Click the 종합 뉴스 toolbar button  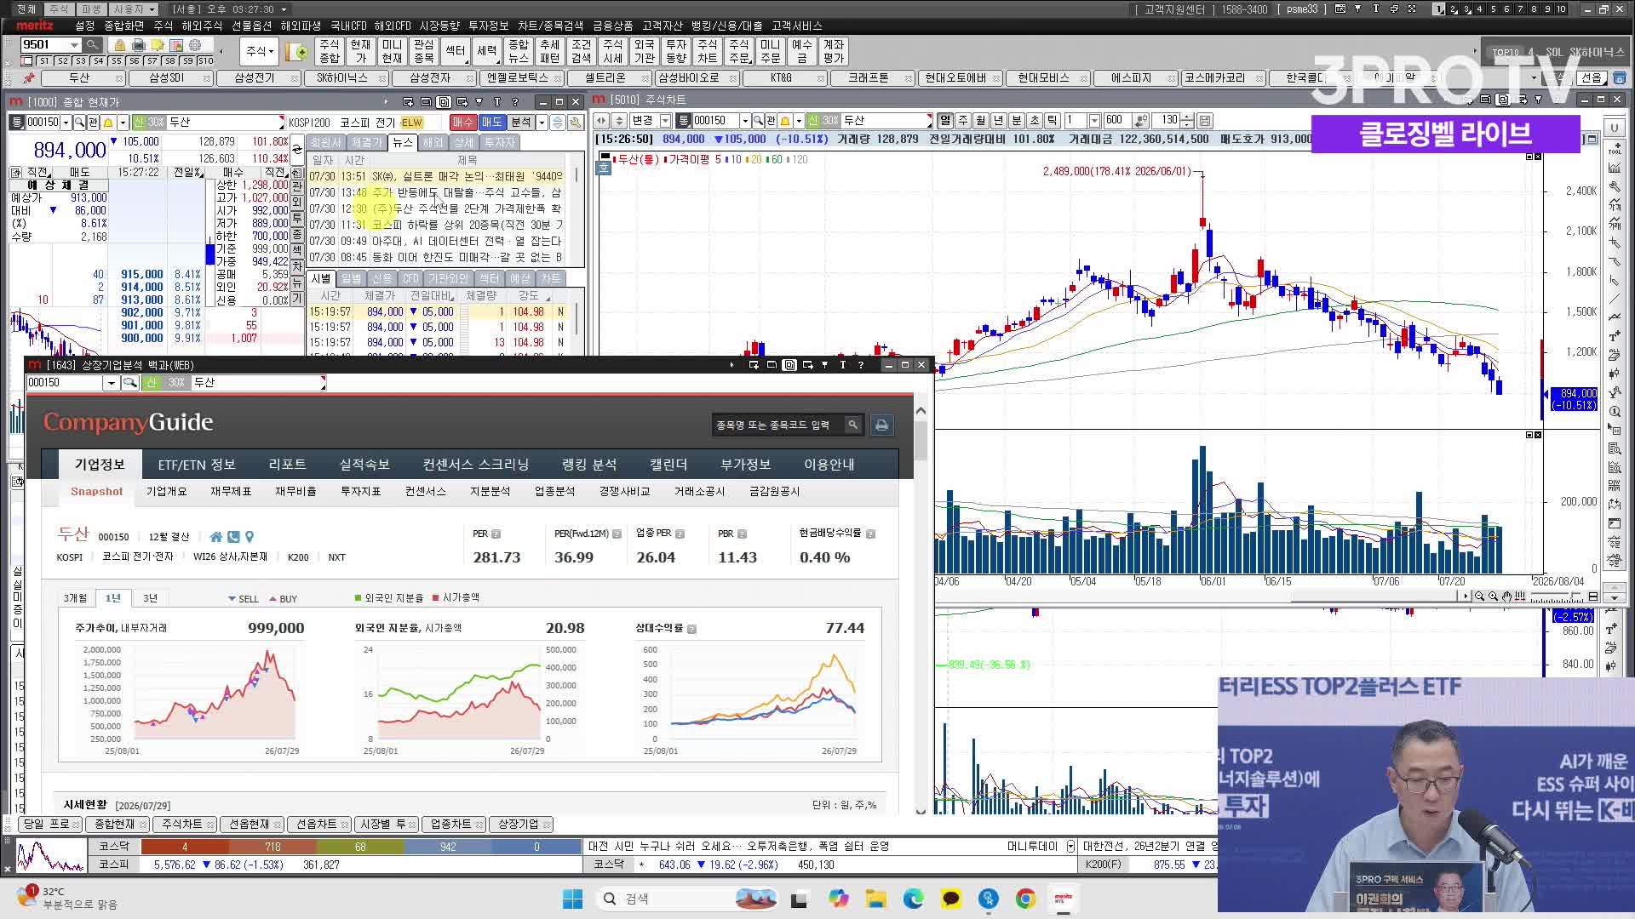point(518,51)
